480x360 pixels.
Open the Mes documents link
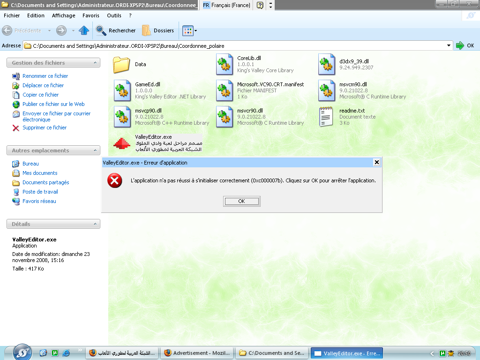(40, 173)
